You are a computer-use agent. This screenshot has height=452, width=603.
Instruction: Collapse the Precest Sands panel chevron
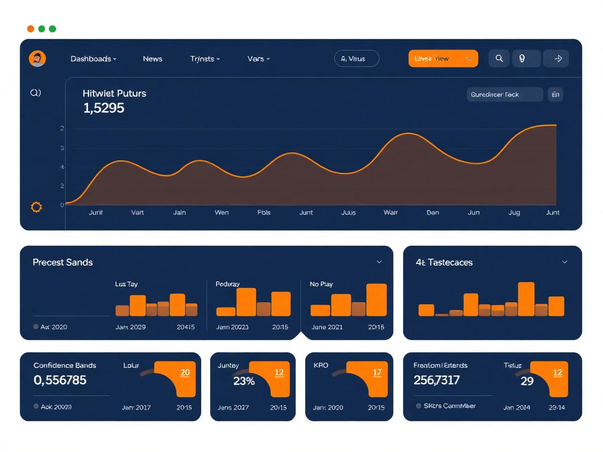point(379,262)
